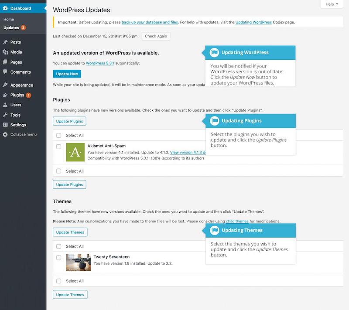The image size is (349, 310).
Task: Click Update Themes button above themes table
Action: (70, 232)
